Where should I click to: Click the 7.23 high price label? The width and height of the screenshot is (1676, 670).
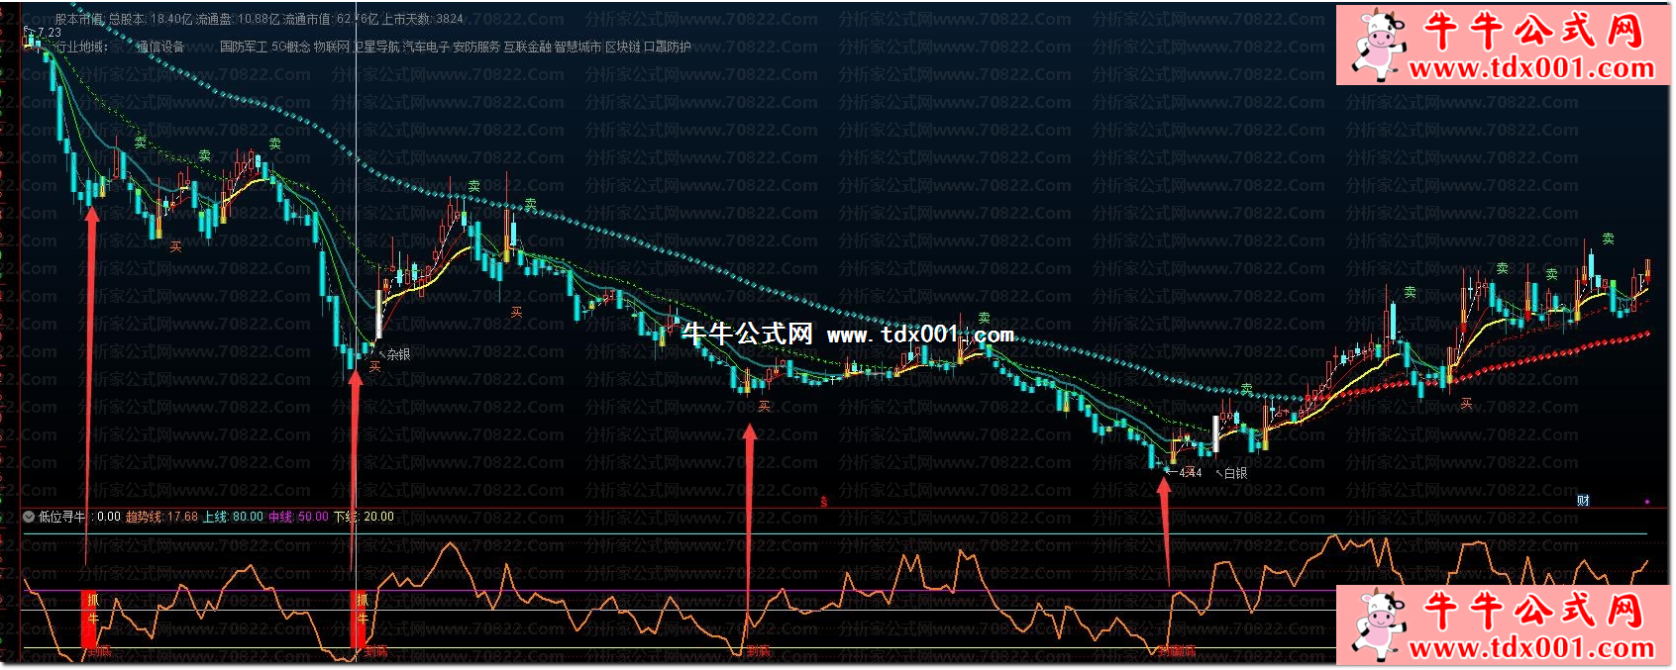(50, 33)
